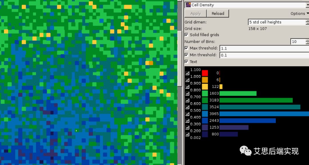The image size is (309, 165).
Task: Click the Number of Bins spinner arrows
Action: [x=307, y=42]
